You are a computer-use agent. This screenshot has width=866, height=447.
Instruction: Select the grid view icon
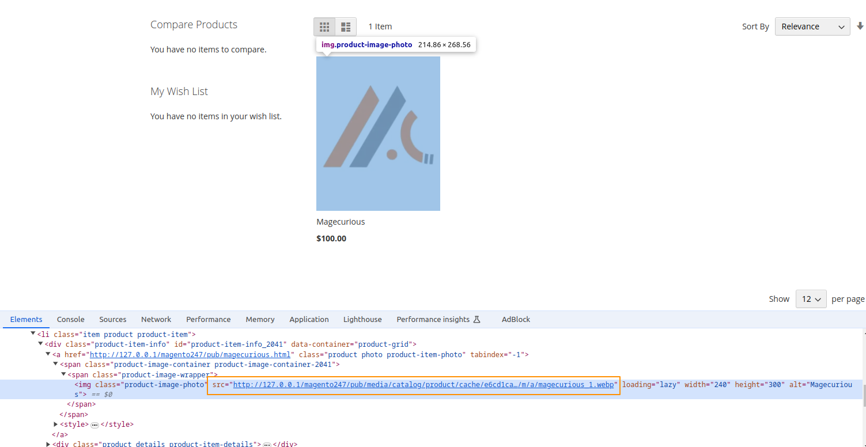(x=324, y=26)
